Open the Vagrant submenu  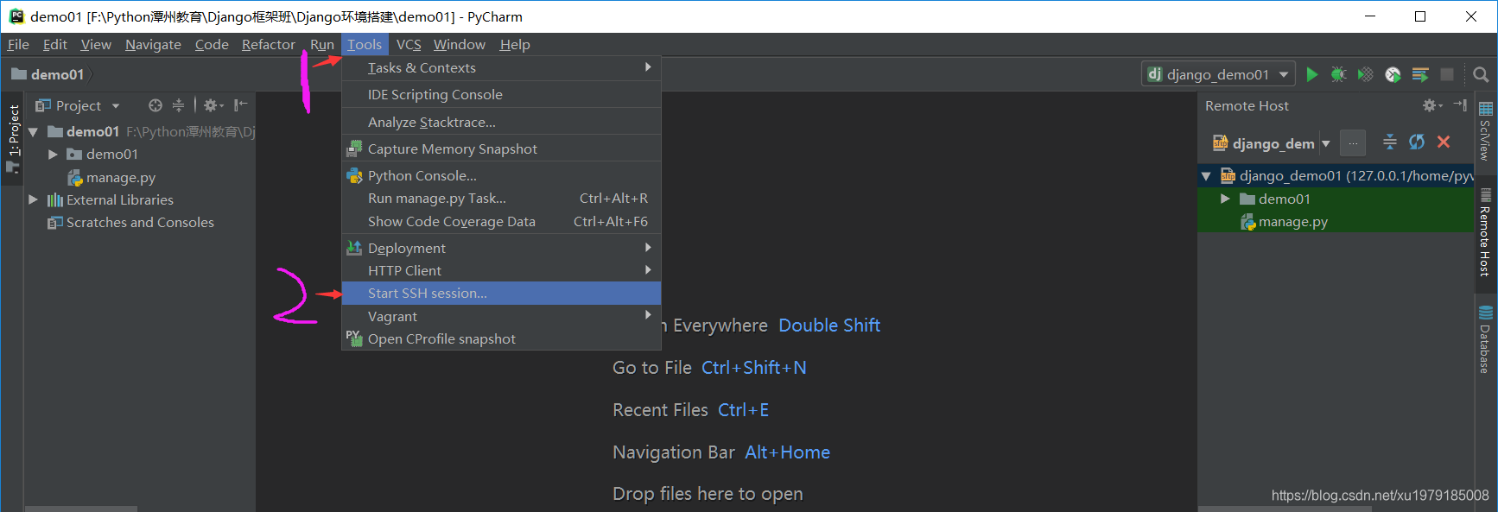502,316
